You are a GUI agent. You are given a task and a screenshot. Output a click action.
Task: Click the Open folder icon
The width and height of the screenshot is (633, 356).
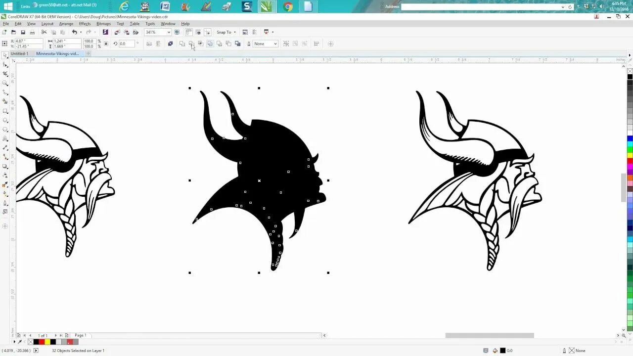(x=13, y=32)
